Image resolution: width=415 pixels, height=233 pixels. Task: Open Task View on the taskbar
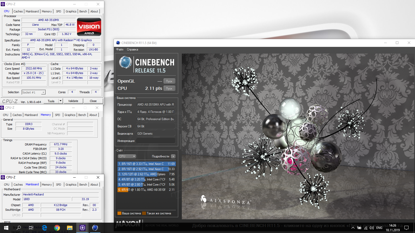[31, 228]
